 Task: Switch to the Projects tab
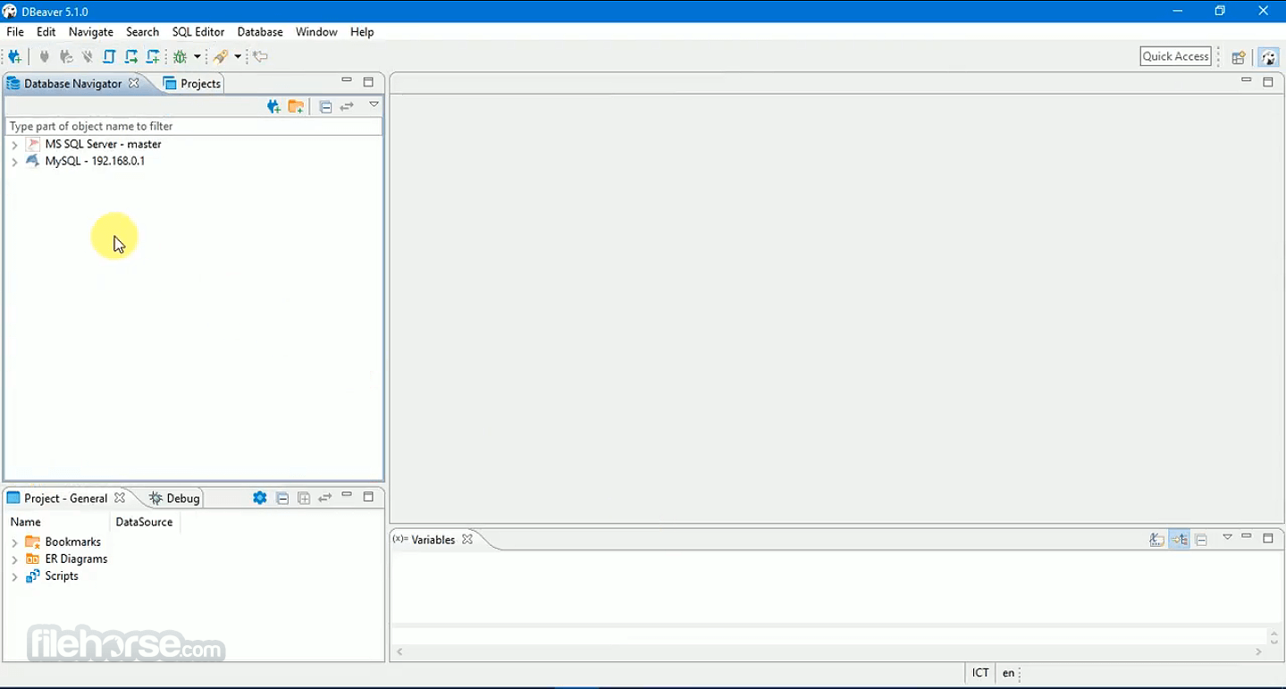192,83
